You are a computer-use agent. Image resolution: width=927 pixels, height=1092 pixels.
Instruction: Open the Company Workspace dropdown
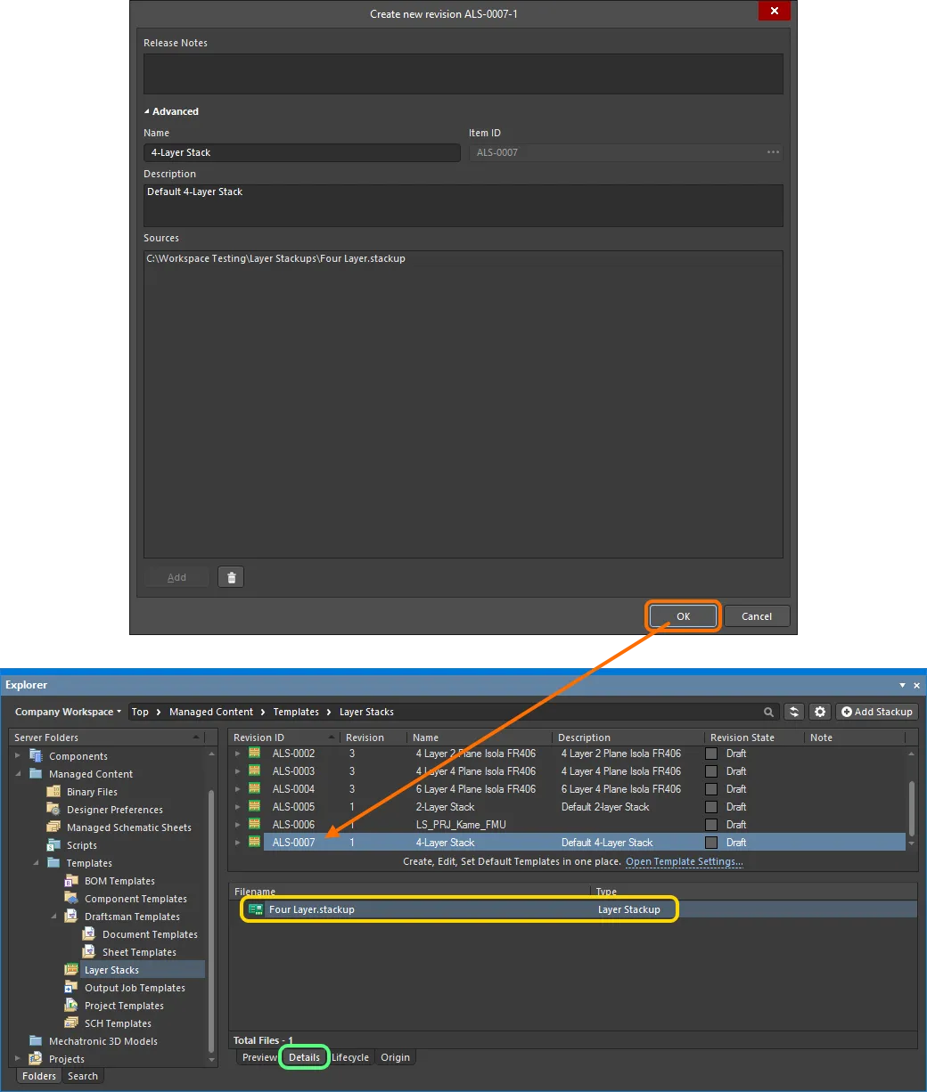pyautogui.click(x=69, y=712)
